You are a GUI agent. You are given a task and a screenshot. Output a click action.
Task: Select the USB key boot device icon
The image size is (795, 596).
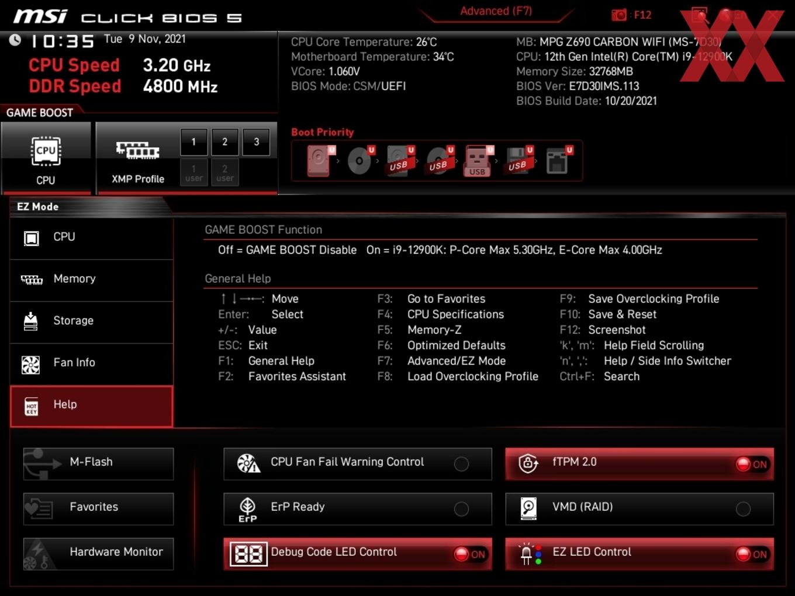click(x=479, y=161)
